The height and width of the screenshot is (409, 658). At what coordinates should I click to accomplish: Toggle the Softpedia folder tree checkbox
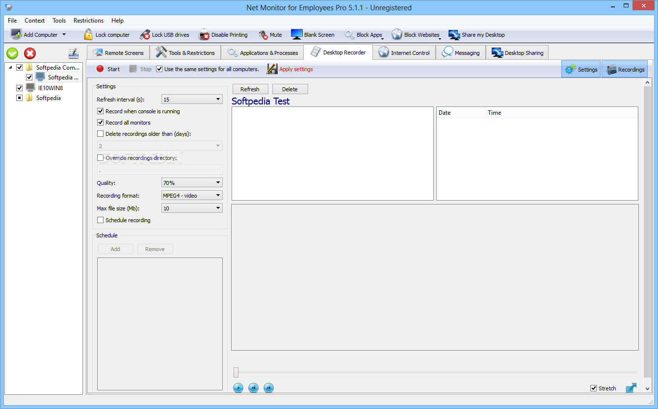click(x=20, y=98)
